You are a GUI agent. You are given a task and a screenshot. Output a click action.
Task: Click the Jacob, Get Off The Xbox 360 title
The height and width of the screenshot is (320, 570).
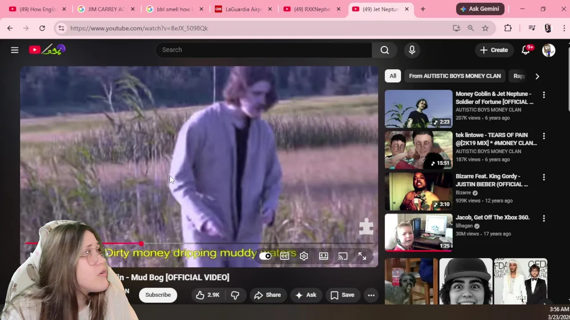492,217
